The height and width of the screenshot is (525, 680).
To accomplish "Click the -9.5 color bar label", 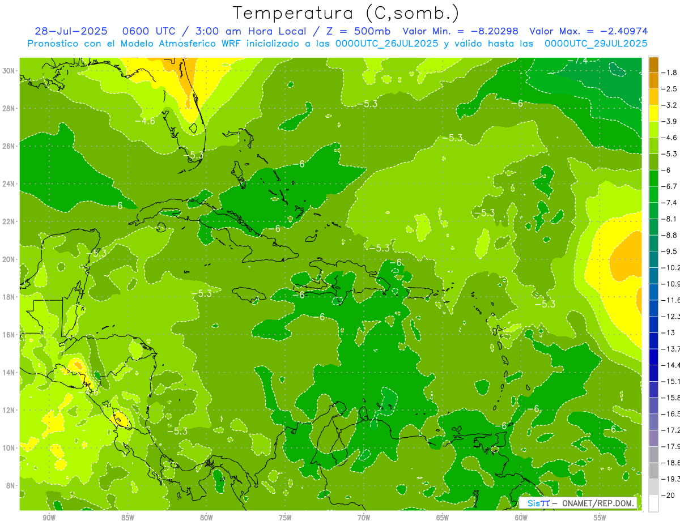I will pyautogui.click(x=670, y=251).
